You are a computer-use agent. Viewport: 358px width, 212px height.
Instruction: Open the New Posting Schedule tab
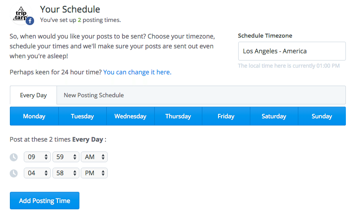tap(94, 95)
